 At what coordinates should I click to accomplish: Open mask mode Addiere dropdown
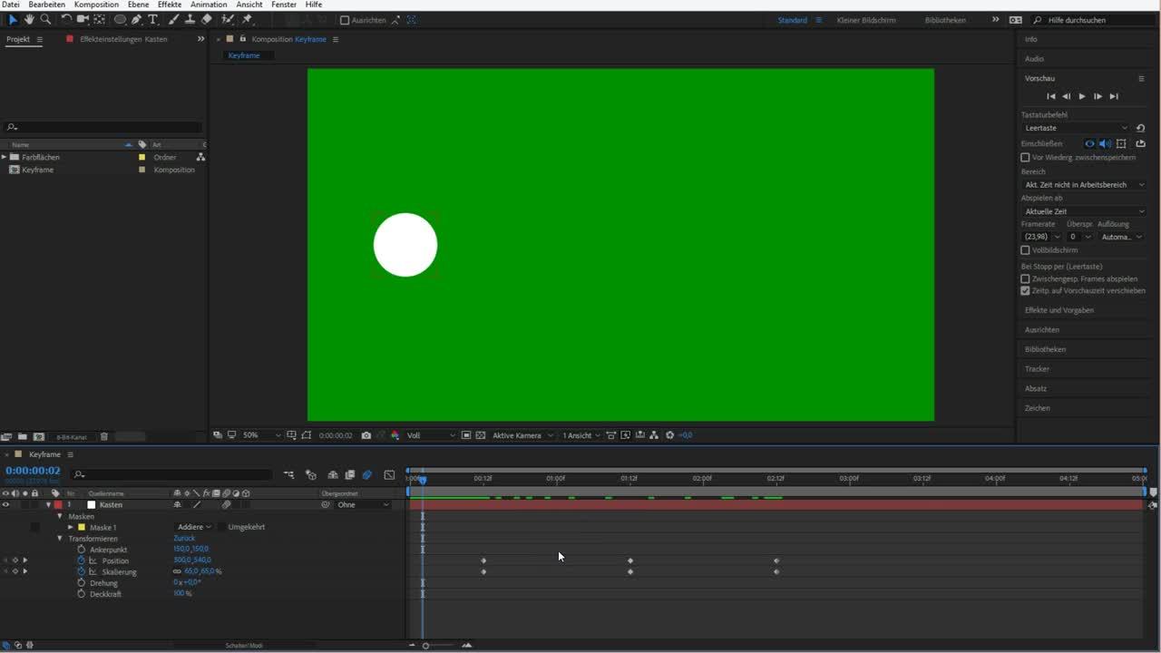194,527
